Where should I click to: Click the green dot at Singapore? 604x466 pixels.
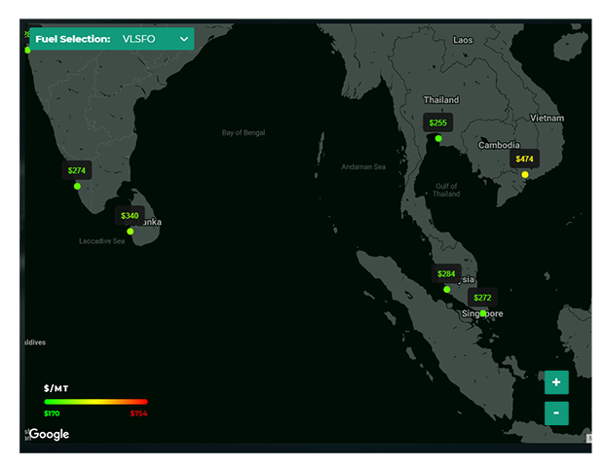[483, 313]
